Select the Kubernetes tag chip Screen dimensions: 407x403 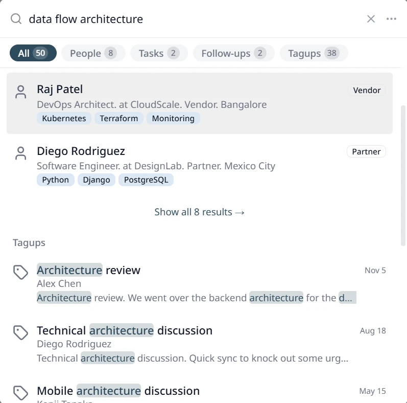(64, 118)
